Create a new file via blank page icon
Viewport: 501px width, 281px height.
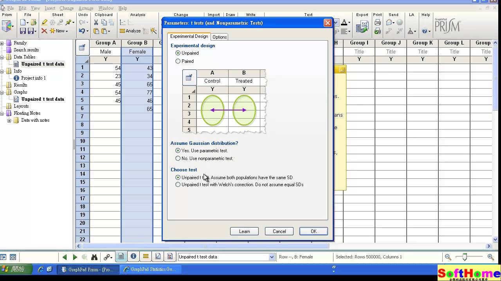tap(23, 23)
